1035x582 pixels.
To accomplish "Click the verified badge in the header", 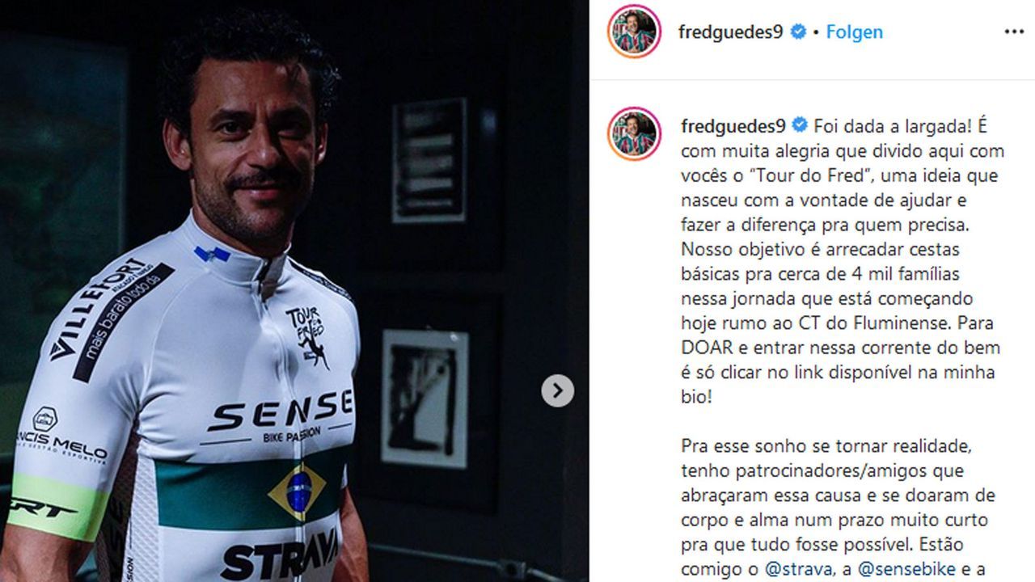I will pyautogui.click(x=798, y=32).
